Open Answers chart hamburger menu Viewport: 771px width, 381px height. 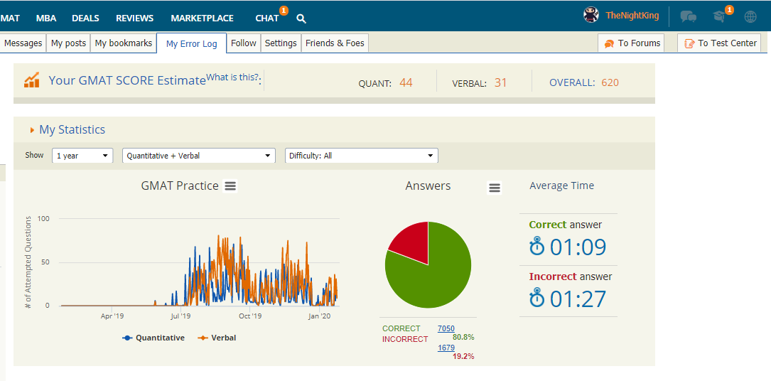click(x=495, y=188)
